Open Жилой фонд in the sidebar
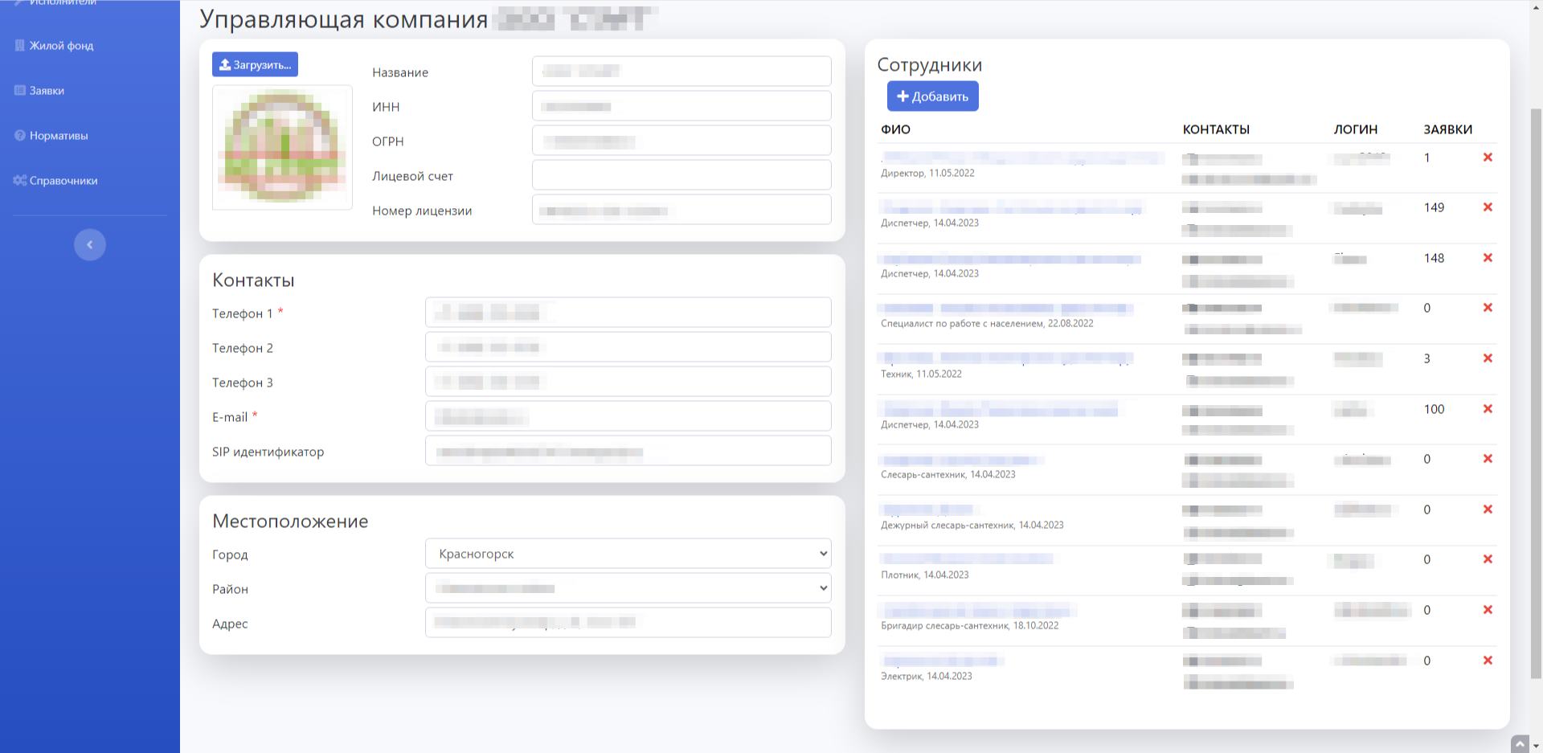The width and height of the screenshot is (1543, 753). 61,46
